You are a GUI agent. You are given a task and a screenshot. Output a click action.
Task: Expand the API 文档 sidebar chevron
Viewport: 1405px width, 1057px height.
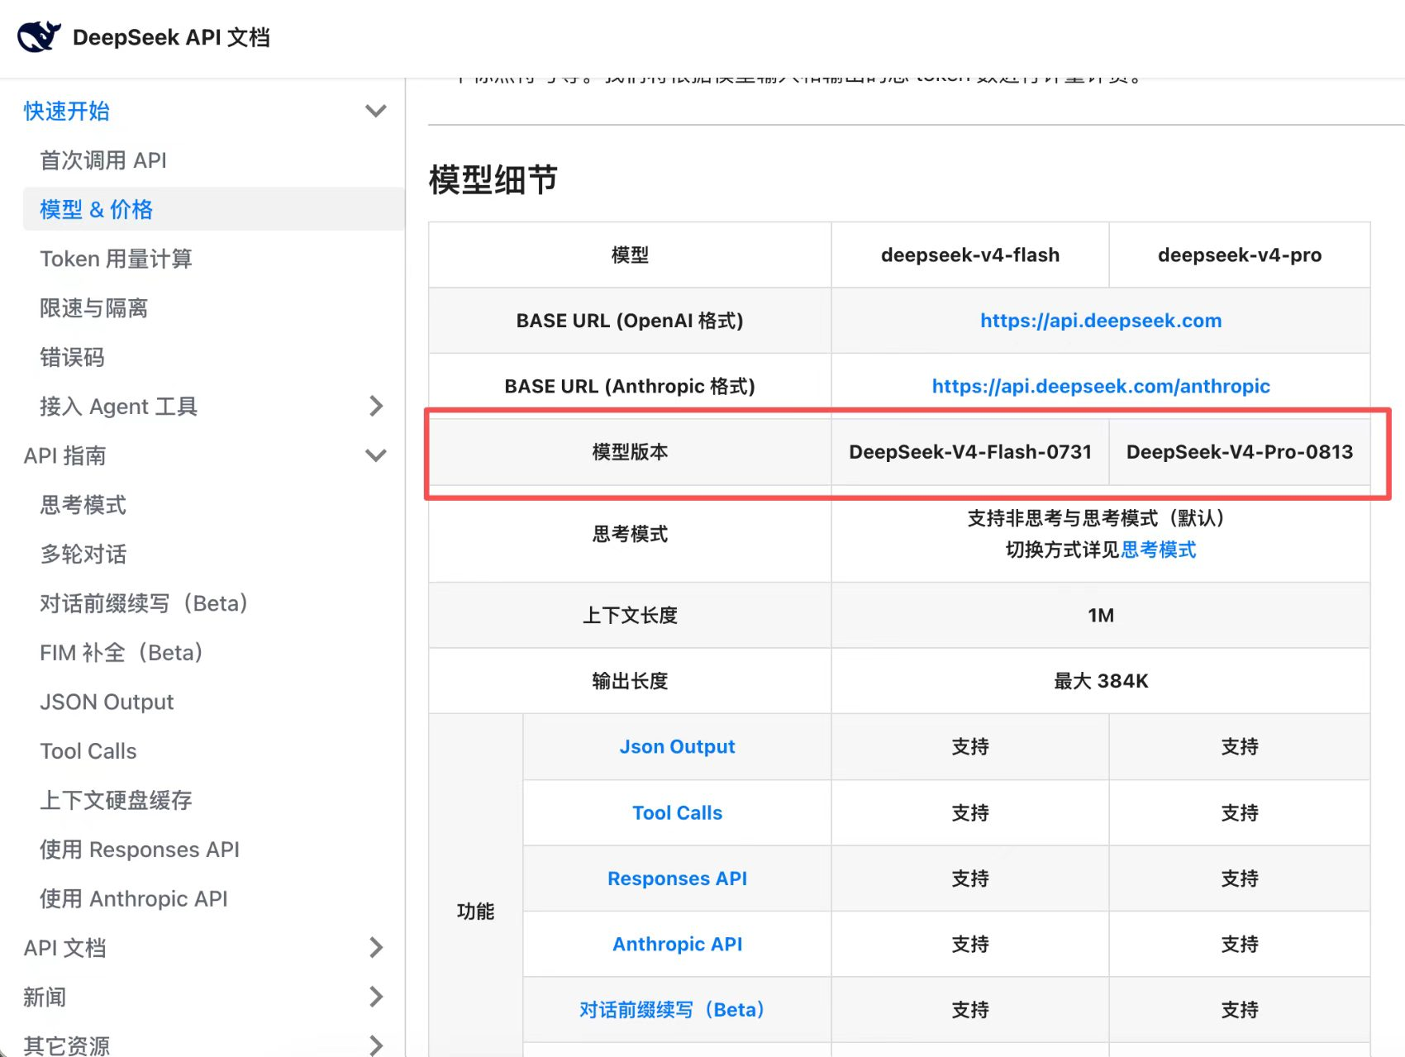click(376, 947)
